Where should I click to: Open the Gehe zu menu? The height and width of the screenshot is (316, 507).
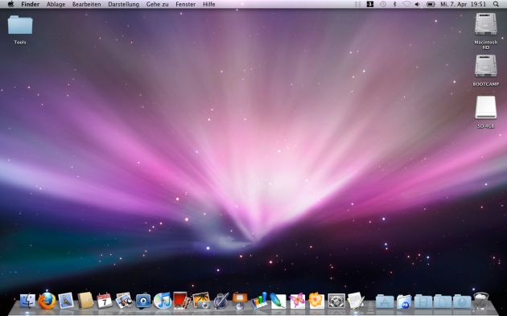(157, 4)
